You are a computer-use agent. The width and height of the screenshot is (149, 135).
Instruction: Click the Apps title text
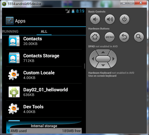click(x=20, y=21)
